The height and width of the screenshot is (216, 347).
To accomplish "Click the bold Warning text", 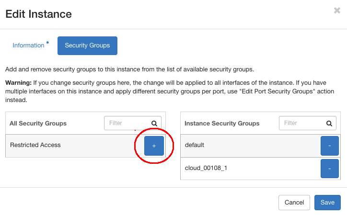I will coord(18,83).
